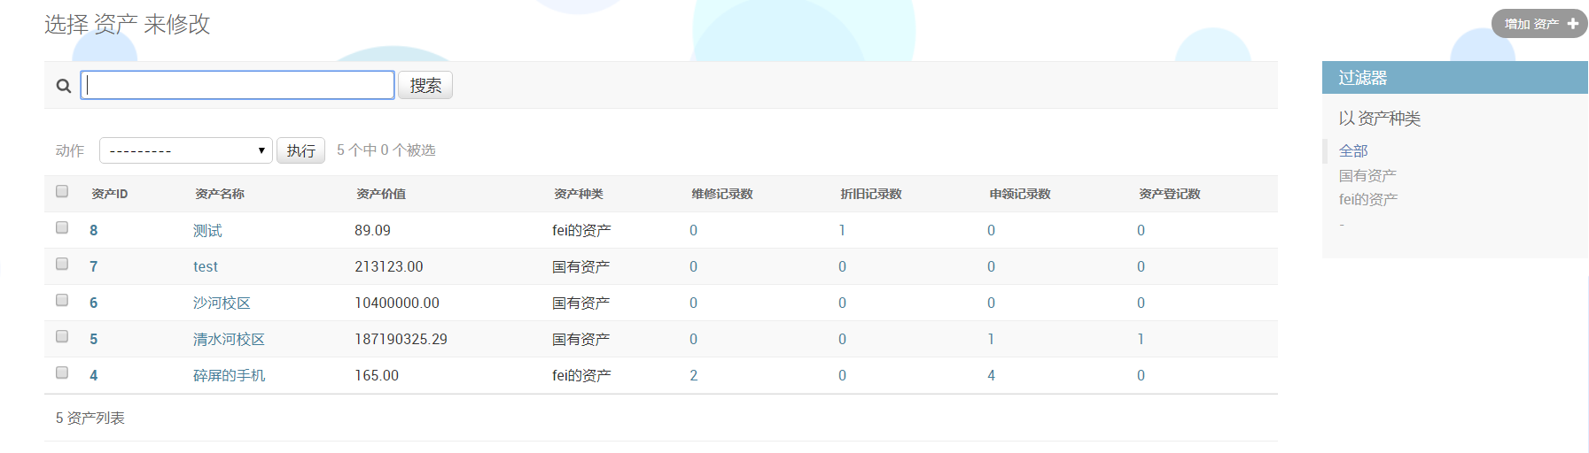
Task: Toggle the select-all header checkbox
Action: (62, 191)
